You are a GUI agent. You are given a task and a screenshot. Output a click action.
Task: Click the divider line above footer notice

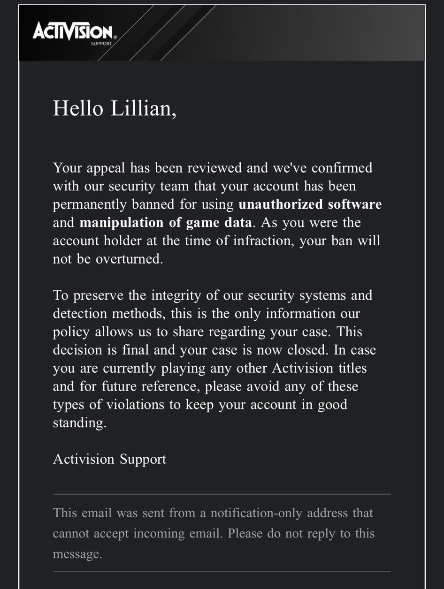point(222,494)
